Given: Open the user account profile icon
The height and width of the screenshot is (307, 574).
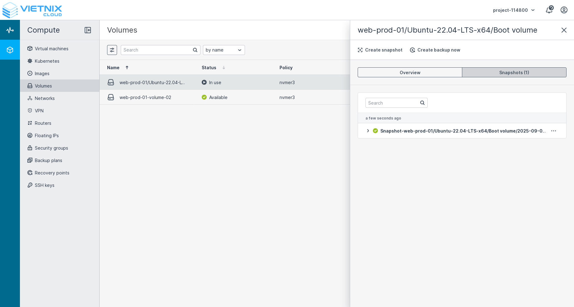Looking at the screenshot, I should pos(564,10).
